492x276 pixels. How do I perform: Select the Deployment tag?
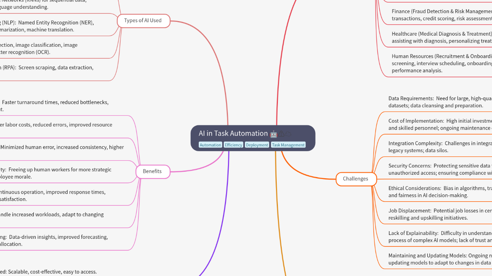tap(257, 145)
